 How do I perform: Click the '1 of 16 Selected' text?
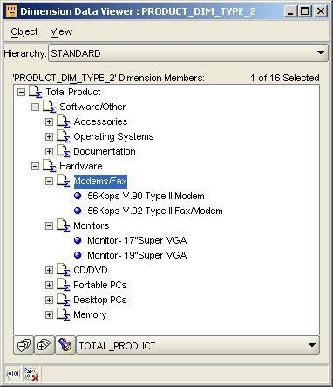[x=285, y=78]
